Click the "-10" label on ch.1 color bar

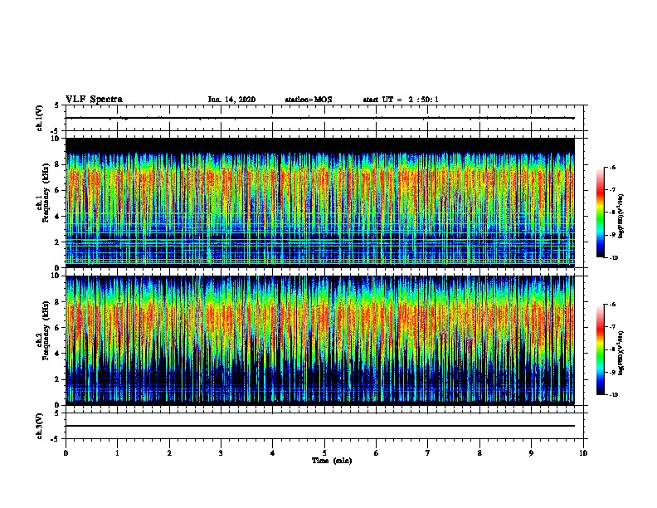[613, 258]
